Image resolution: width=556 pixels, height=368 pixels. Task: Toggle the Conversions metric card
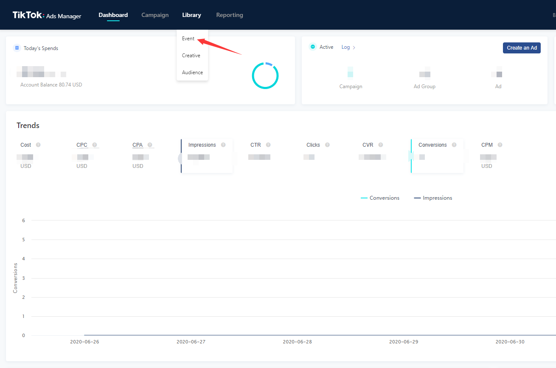click(437, 156)
